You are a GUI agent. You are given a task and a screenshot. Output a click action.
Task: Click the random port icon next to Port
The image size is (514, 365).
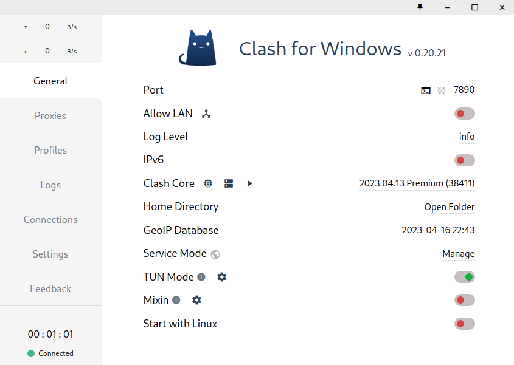click(441, 90)
